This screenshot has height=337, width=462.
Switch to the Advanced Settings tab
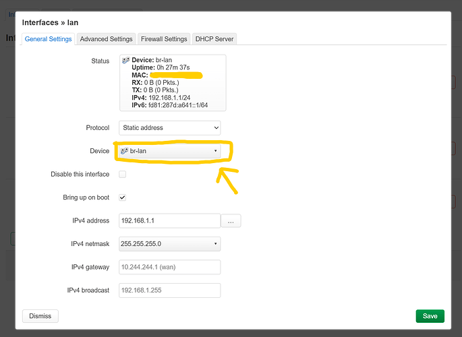click(x=107, y=39)
